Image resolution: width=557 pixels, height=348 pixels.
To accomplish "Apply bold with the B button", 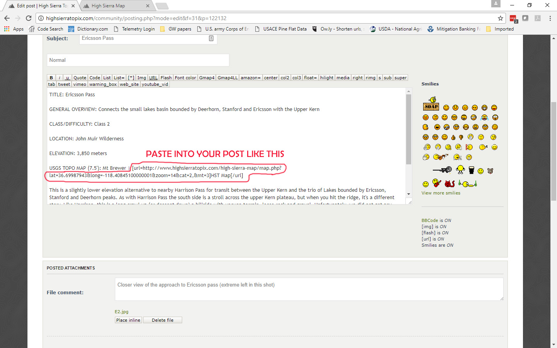I will (x=51, y=78).
